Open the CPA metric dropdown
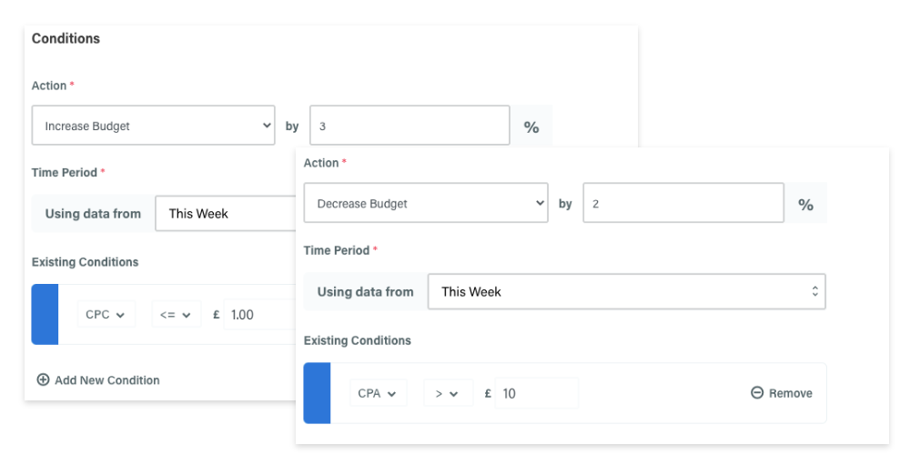910x455 pixels. [x=378, y=393]
